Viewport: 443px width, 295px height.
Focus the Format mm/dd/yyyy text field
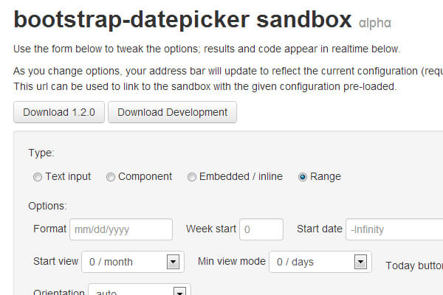(x=120, y=229)
